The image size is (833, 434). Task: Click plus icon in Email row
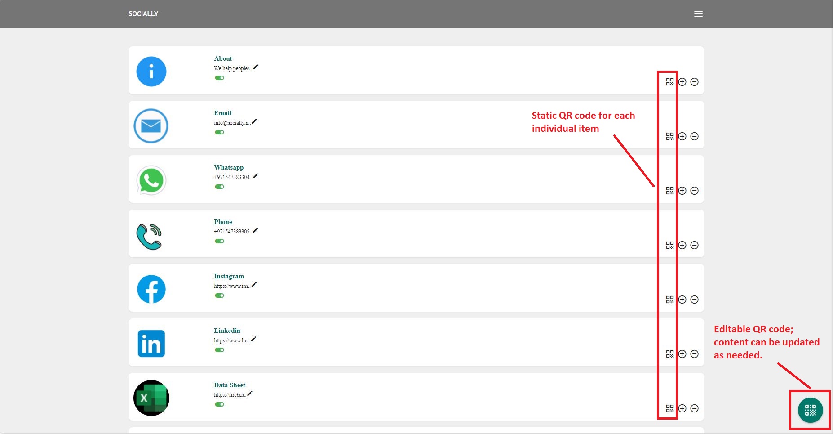point(682,136)
